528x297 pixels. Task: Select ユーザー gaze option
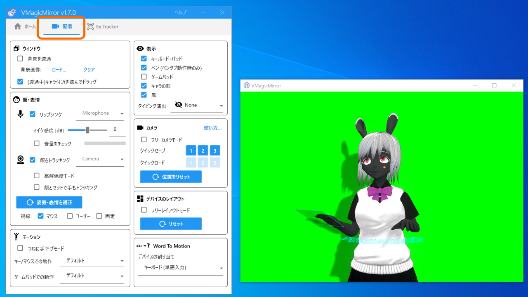[x=70, y=216]
